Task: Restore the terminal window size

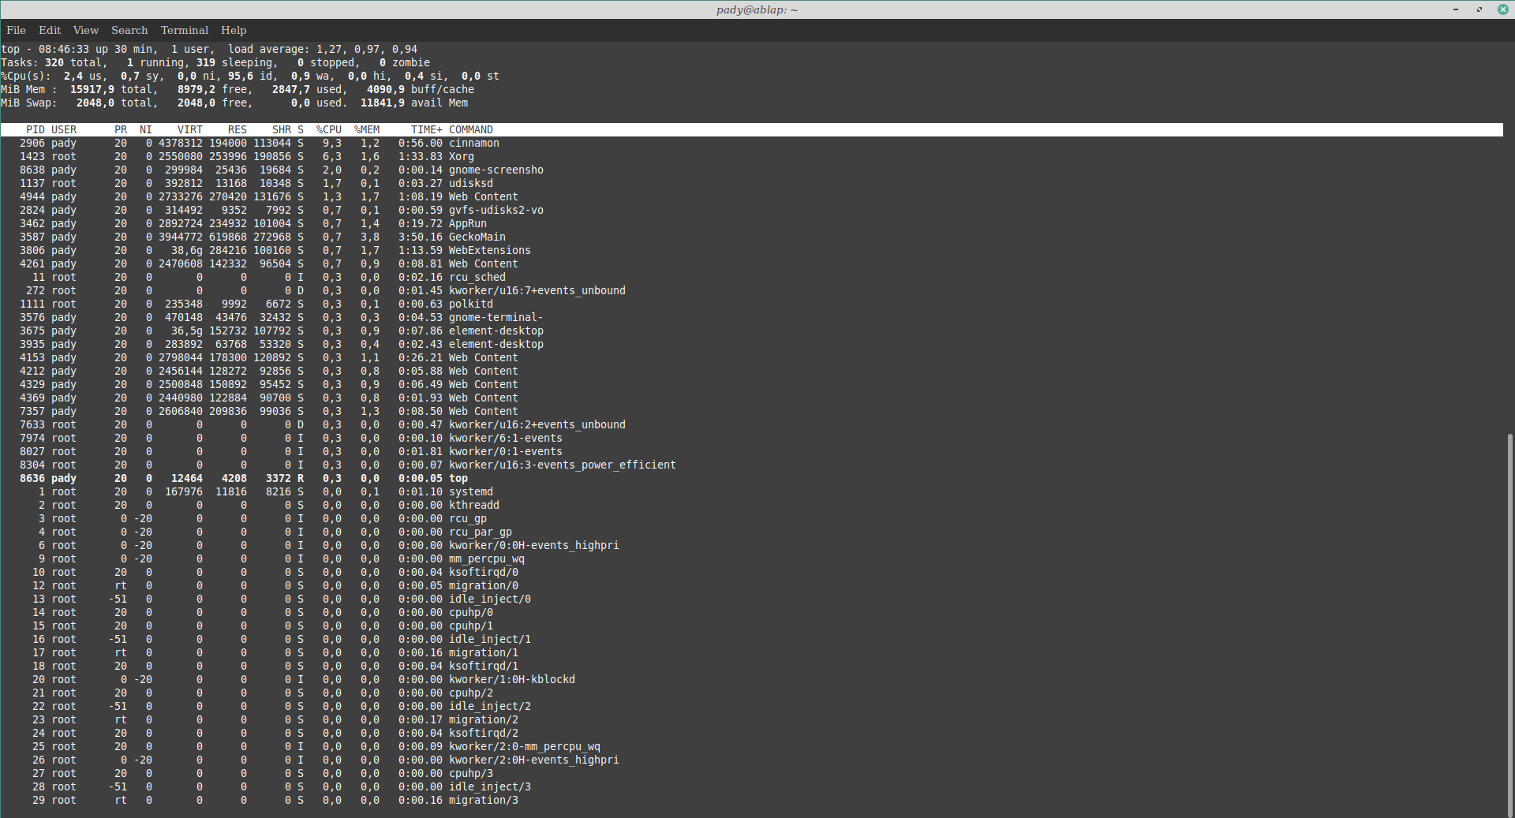Action: (1479, 9)
